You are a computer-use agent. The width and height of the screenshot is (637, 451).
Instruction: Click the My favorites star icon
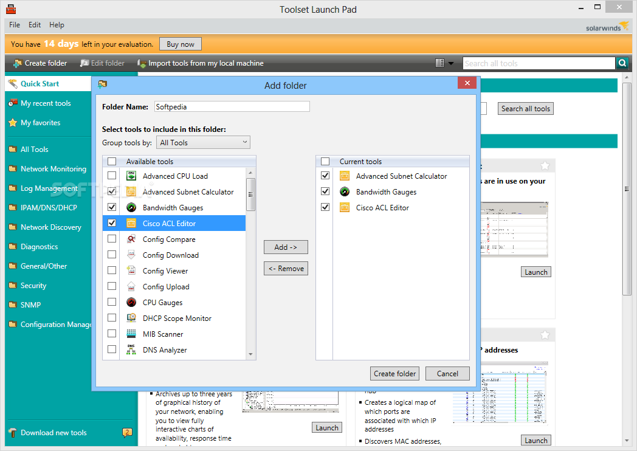pos(13,123)
